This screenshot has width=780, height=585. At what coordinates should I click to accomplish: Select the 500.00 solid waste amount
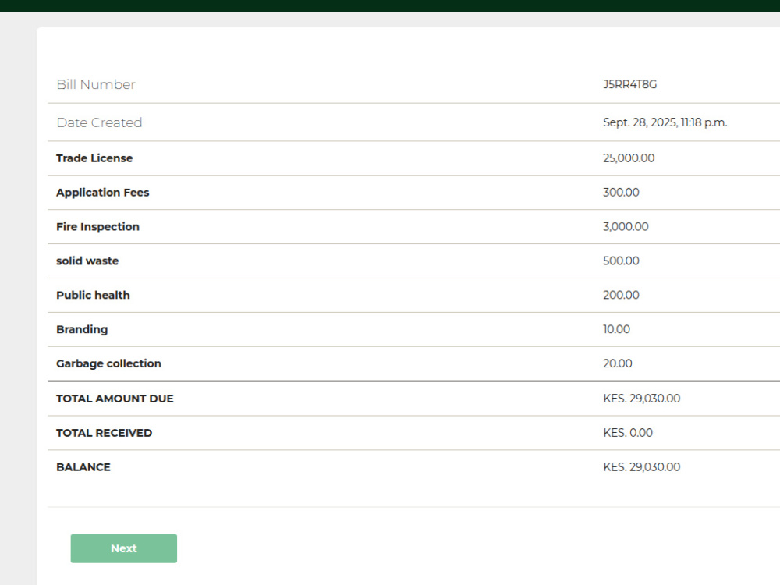622,261
